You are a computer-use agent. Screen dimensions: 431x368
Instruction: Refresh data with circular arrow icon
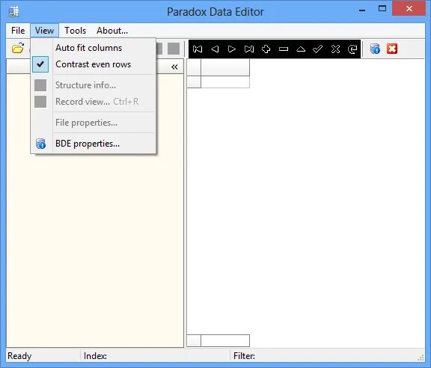click(x=352, y=49)
